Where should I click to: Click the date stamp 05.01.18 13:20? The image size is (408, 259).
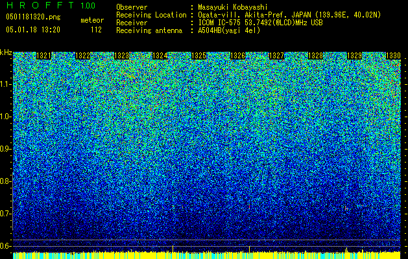[33, 30]
